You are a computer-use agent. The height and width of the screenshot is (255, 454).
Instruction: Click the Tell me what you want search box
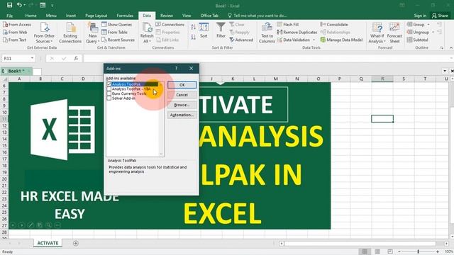coord(257,16)
